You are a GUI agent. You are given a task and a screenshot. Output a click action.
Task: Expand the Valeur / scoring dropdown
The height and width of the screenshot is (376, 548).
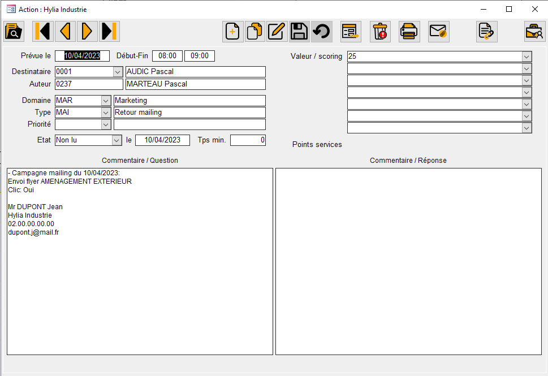click(x=526, y=56)
